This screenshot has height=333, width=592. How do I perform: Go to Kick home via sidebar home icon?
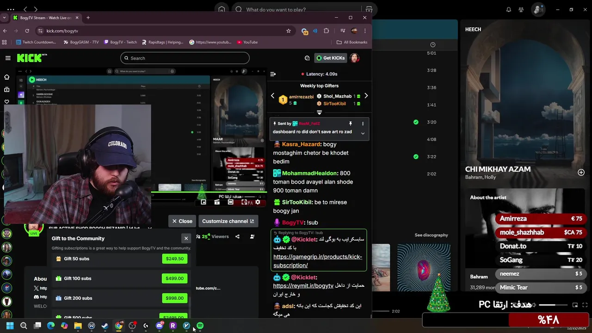pos(6,77)
